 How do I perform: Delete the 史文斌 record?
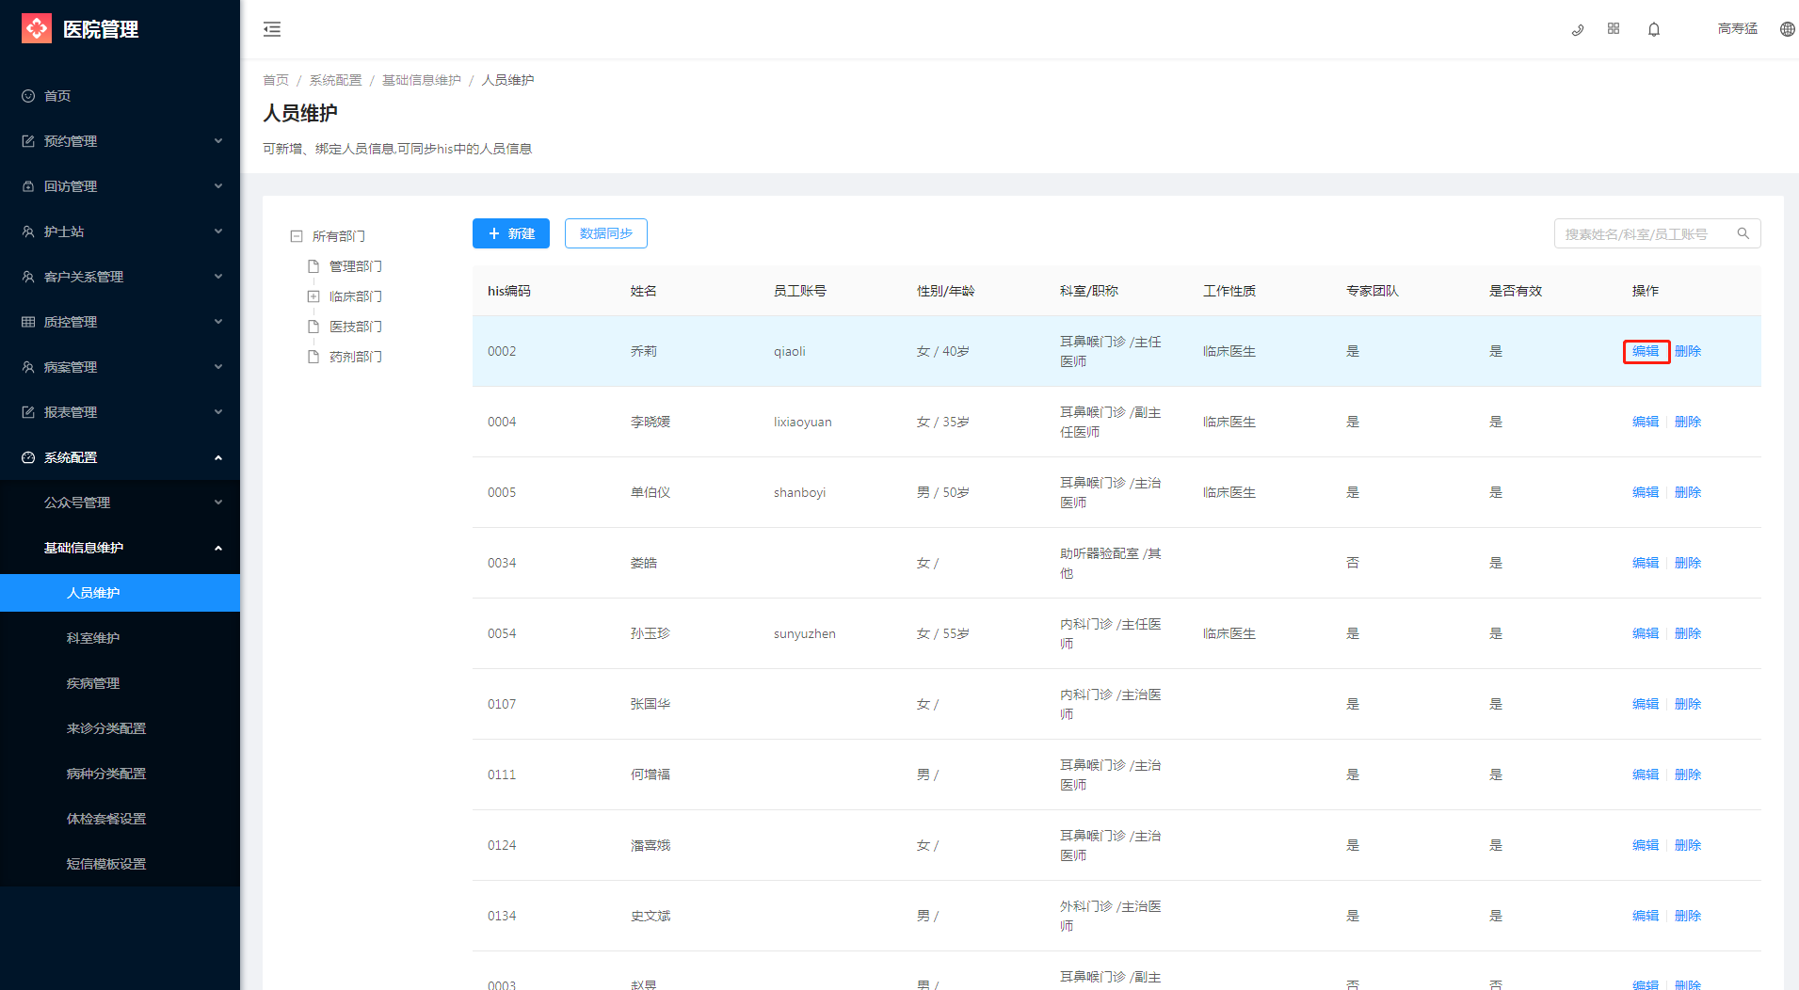click(1688, 916)
